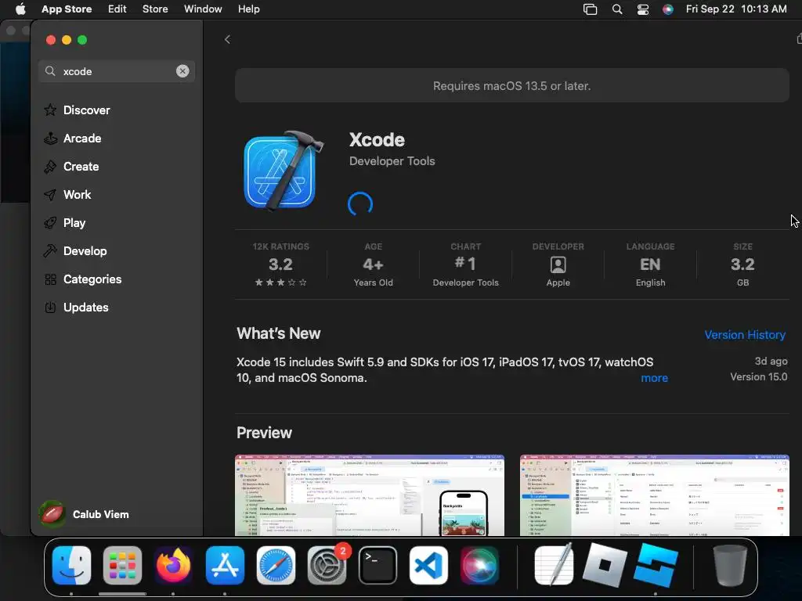Image resolution: width=802 pixels, height=601 pixels.
Task: Clear the xcode search field
Action: (182, 71)
